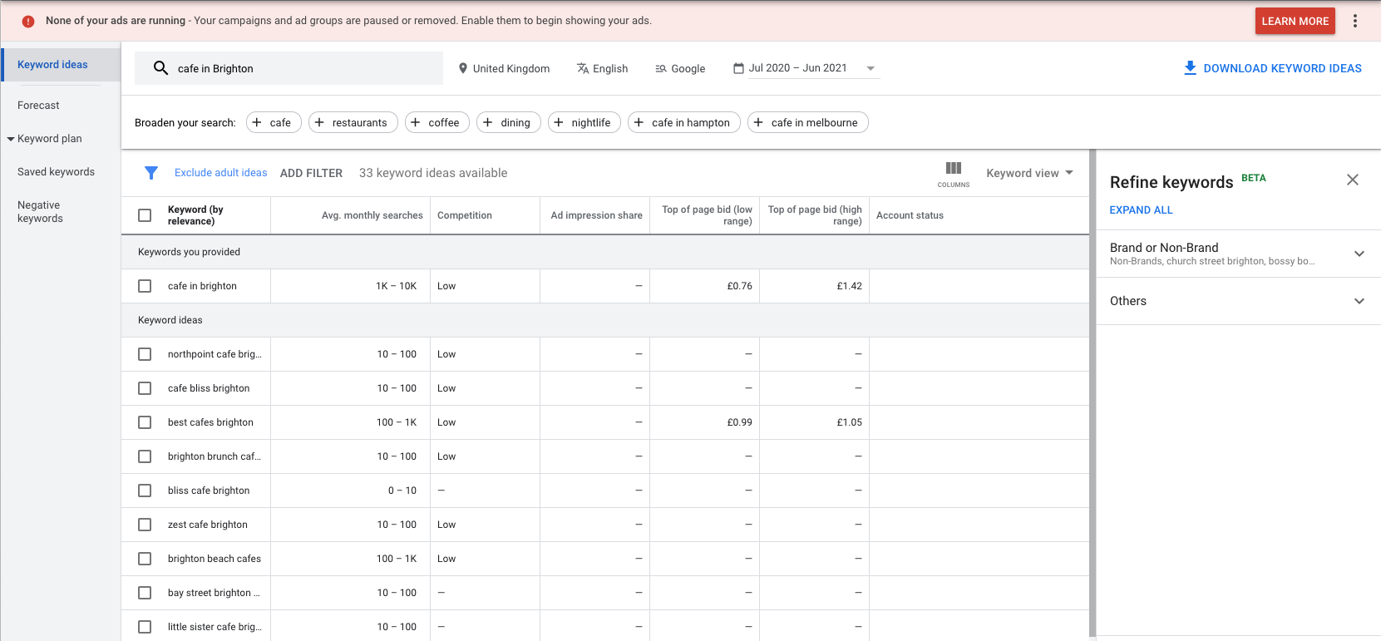Tick the 'cafe in brighton' keyword checkbox

(145, 286)
